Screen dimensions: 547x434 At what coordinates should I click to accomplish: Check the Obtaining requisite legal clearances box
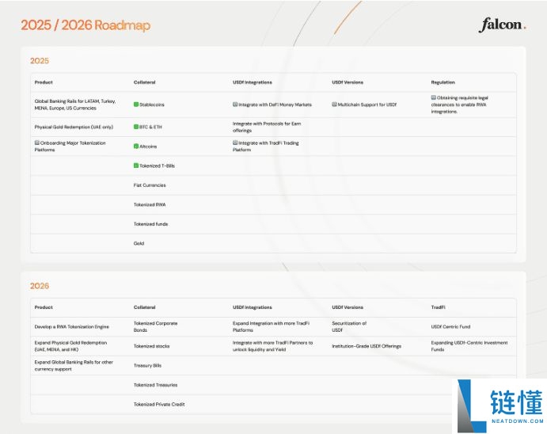tap(433, 97)
